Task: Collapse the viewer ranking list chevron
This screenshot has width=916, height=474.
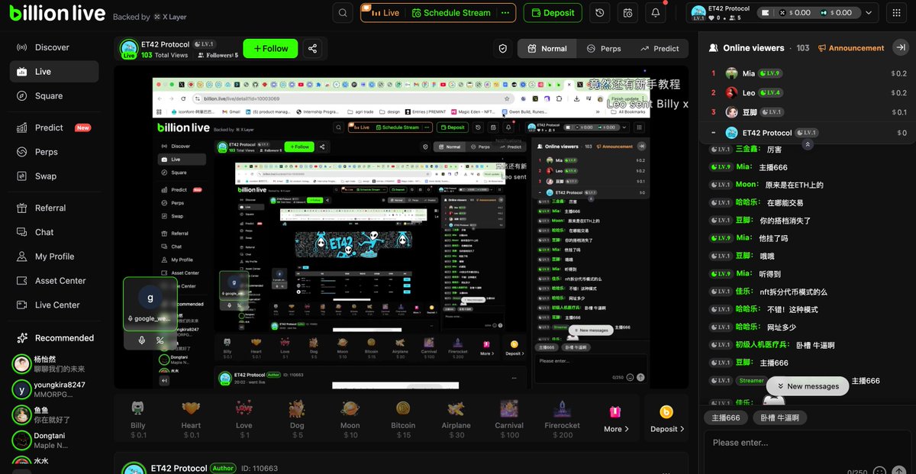Action: (808, 143)
